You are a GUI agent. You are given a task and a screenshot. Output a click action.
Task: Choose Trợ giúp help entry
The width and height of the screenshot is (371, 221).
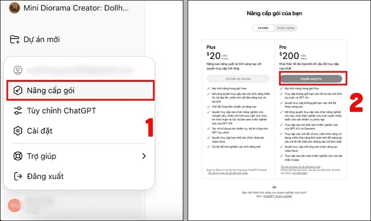(x=79, y=156)
